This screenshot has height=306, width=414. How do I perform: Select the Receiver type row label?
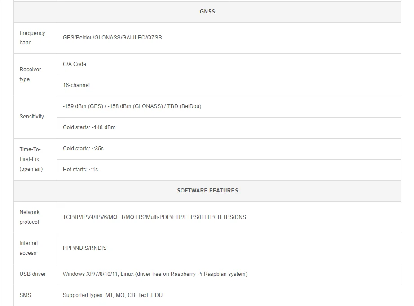(x=30, y=74)
